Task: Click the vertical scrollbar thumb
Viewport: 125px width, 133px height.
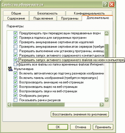Action: click(106, 50)
